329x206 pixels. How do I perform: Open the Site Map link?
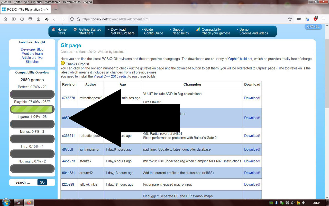pyautogui.click(x=32, y=62)
